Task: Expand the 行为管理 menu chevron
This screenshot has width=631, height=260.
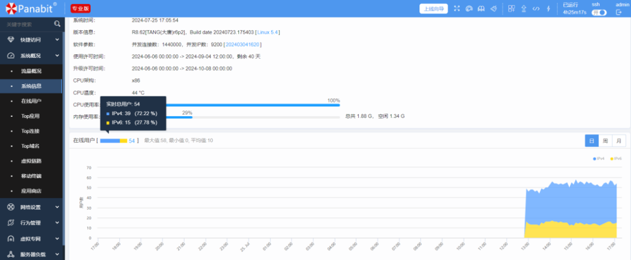Action: (57, 223)
